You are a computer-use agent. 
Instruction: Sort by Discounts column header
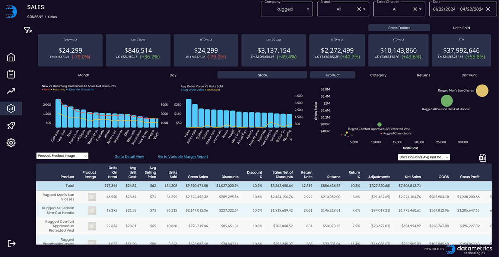click(230, 177)
